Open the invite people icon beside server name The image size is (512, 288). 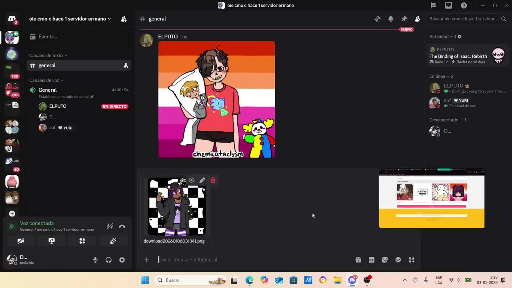click(124, 19)
